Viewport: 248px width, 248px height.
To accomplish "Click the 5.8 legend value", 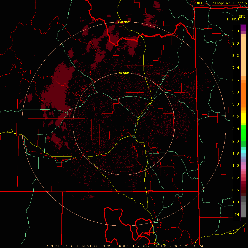I will [x=236, y=92].
